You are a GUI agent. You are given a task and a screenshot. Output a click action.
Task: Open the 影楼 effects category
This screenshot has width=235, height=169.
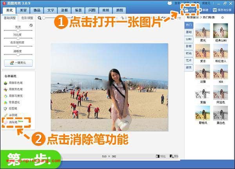coord(189,46)
